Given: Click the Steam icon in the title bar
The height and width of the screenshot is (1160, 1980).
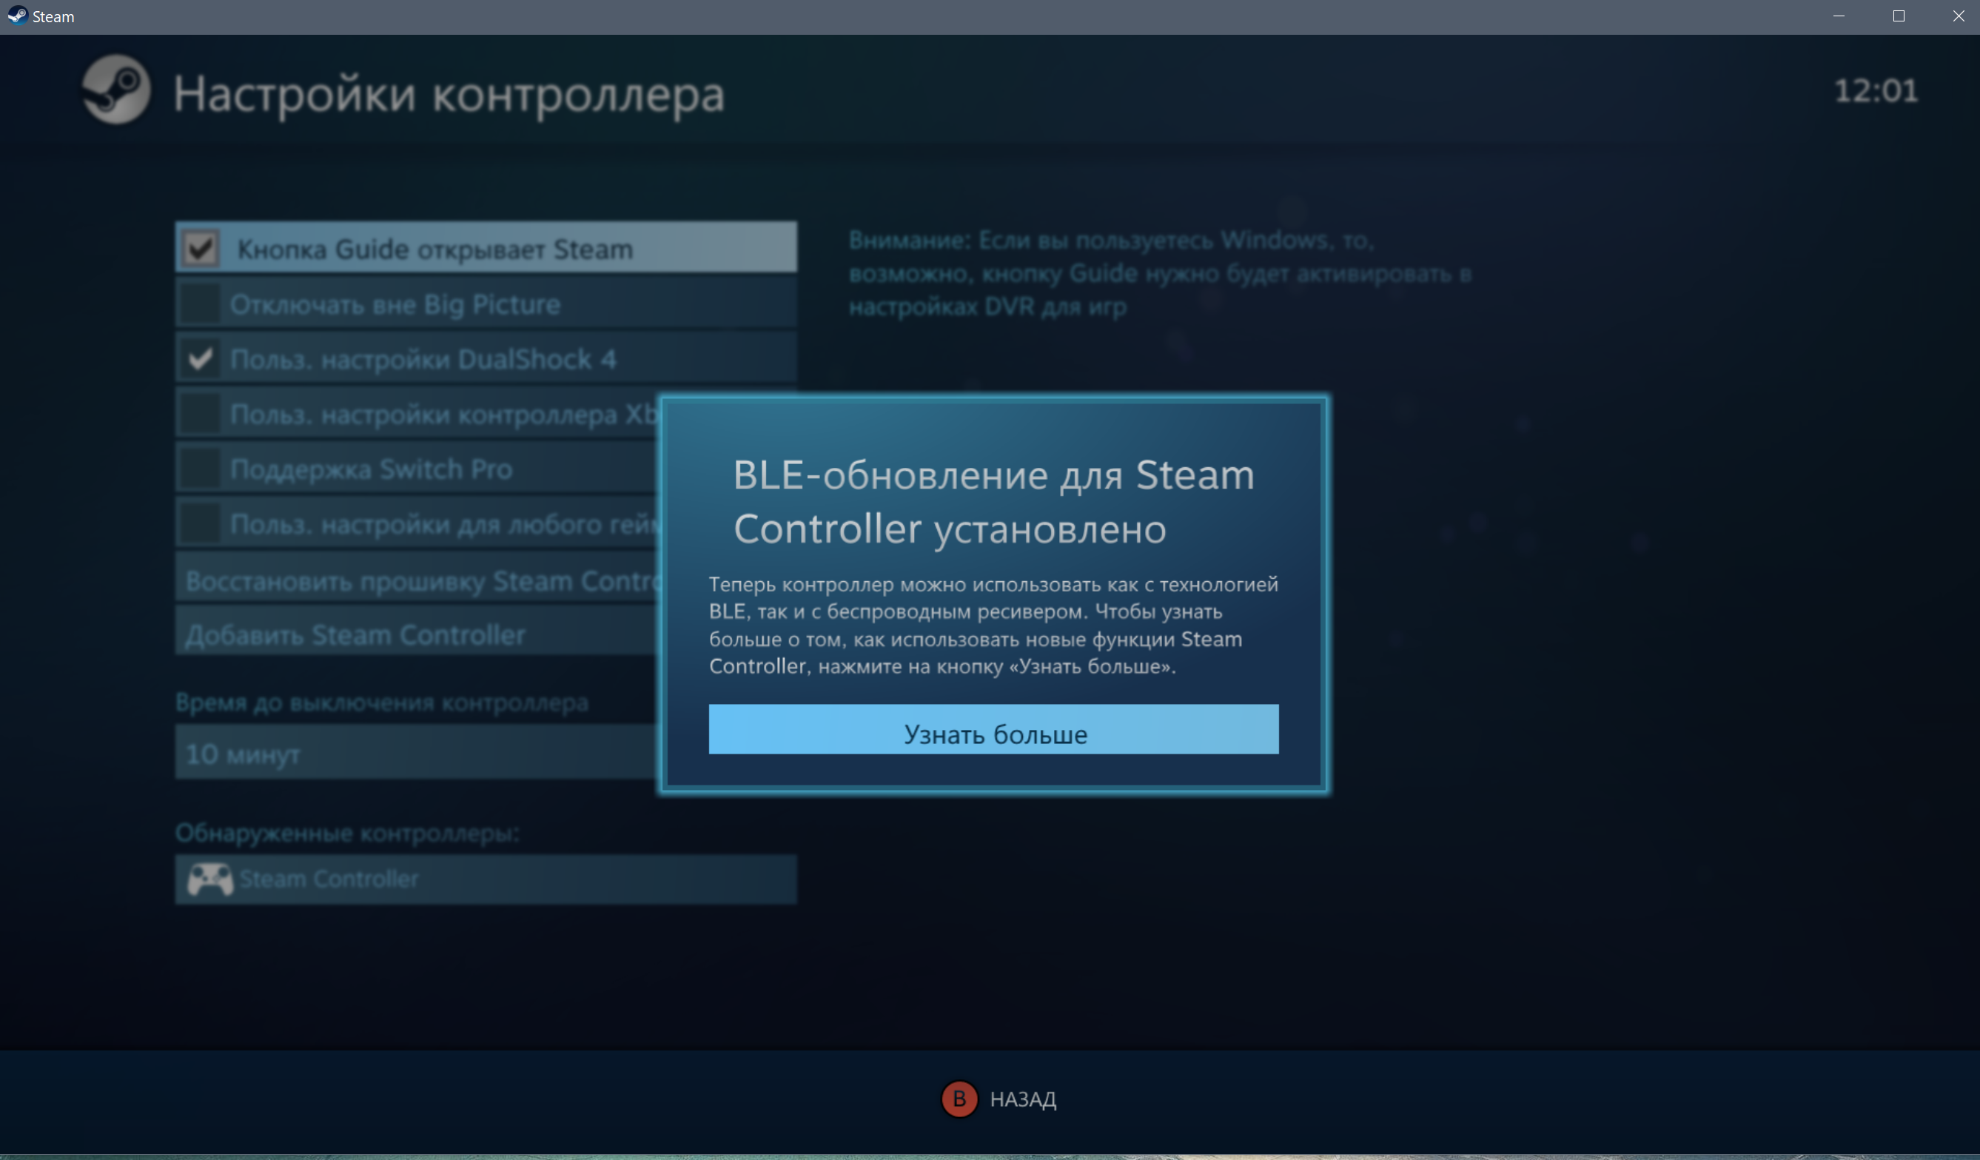Looking at the screenshot, I should (x=16, y=16).
